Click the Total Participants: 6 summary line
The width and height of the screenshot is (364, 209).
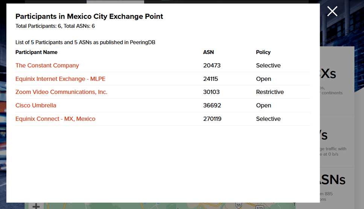(x=55, y=26)
